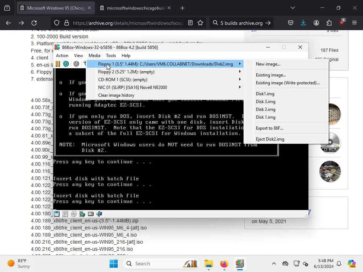Click the green hard reset icon in 86Box
This screenshot has height=272, width=363.
tap(66, 64)
